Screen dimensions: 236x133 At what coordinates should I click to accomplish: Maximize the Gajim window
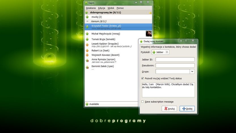(x=141, y=2)
